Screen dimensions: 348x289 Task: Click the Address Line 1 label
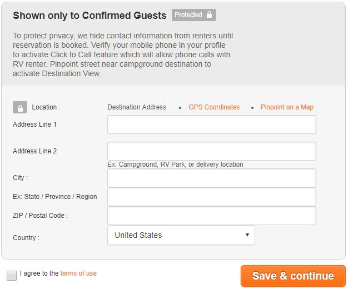pos(35,124)
